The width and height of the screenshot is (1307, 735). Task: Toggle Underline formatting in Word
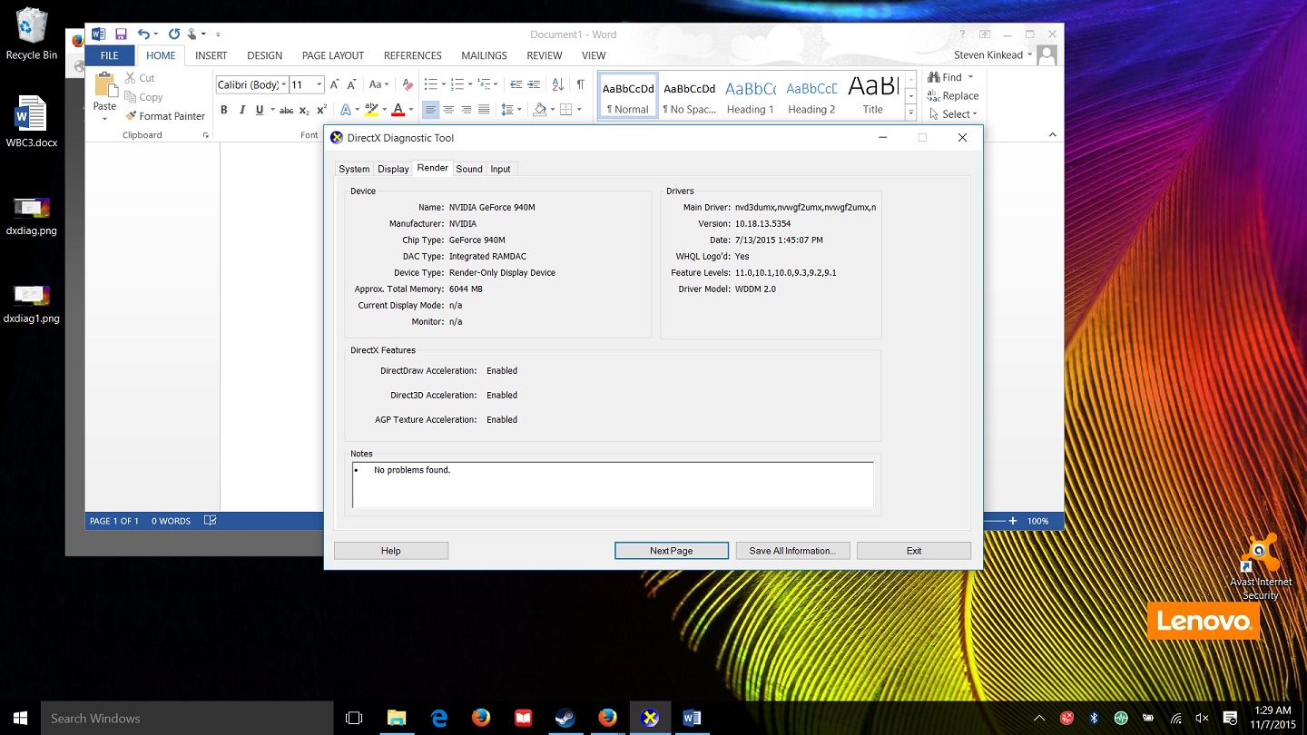260,110
